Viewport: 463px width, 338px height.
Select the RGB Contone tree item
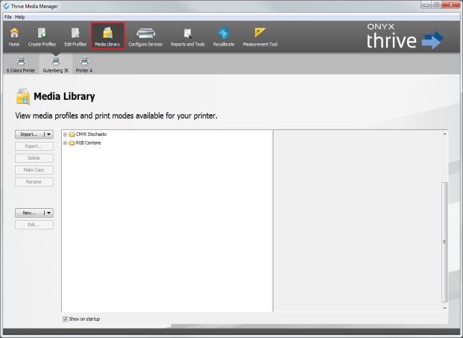88,143
